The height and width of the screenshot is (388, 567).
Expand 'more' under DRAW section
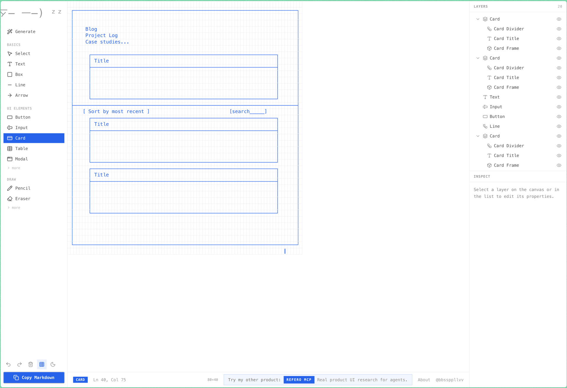point(14,208)
